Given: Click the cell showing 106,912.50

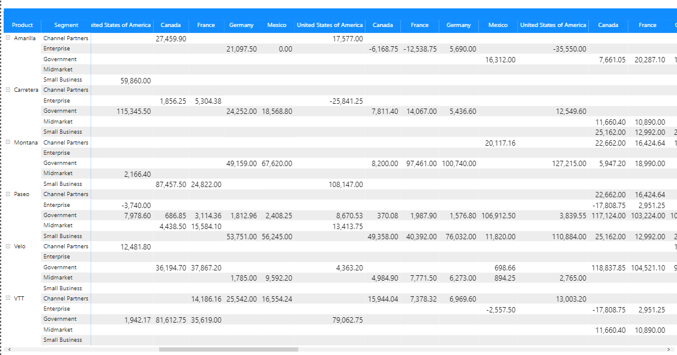Looking at the screenshot, I should (x=498, y=215).
